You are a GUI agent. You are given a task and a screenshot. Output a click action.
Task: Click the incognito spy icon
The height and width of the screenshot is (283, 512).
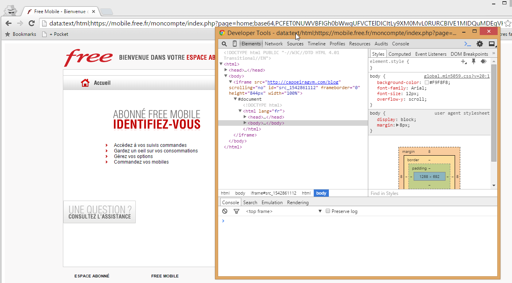(11, 10)
